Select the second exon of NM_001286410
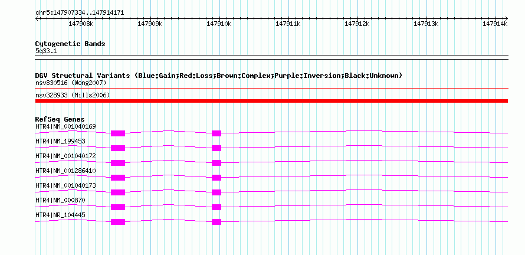 coord(216,178)
